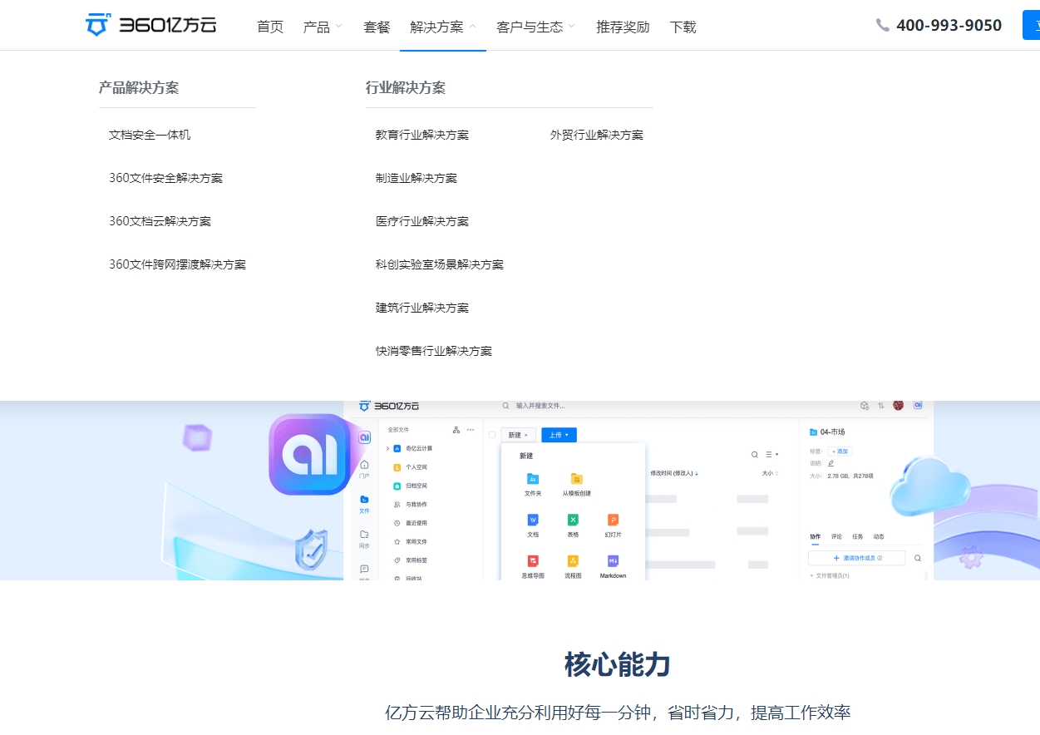Click the 04-市场 folder icon in the details panel
1040x735 pixels.
813,432
